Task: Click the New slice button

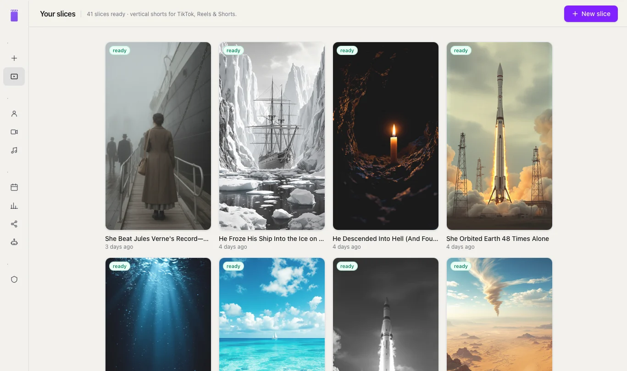Action: coord(591,14)
